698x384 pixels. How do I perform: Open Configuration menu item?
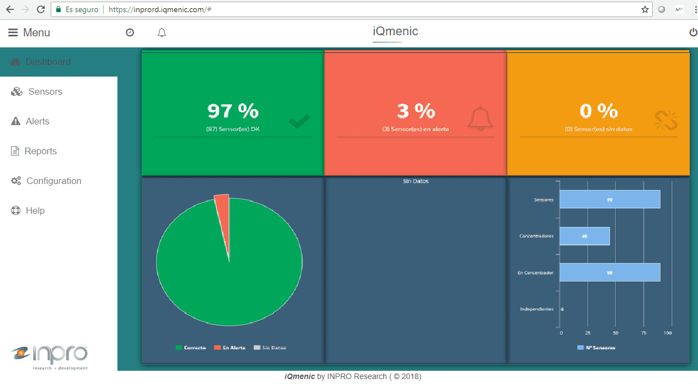(58, 181)
